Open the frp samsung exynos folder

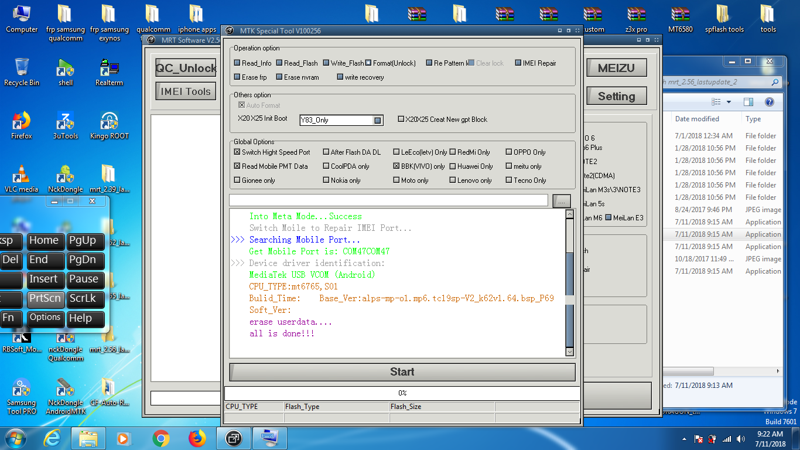coord(110,22)
